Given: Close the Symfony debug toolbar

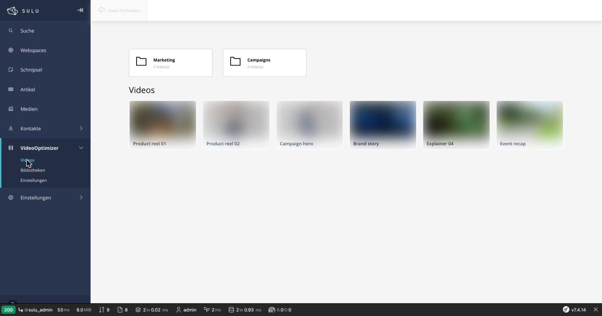Looking at the screenshot, I should [x=596, y=310].
